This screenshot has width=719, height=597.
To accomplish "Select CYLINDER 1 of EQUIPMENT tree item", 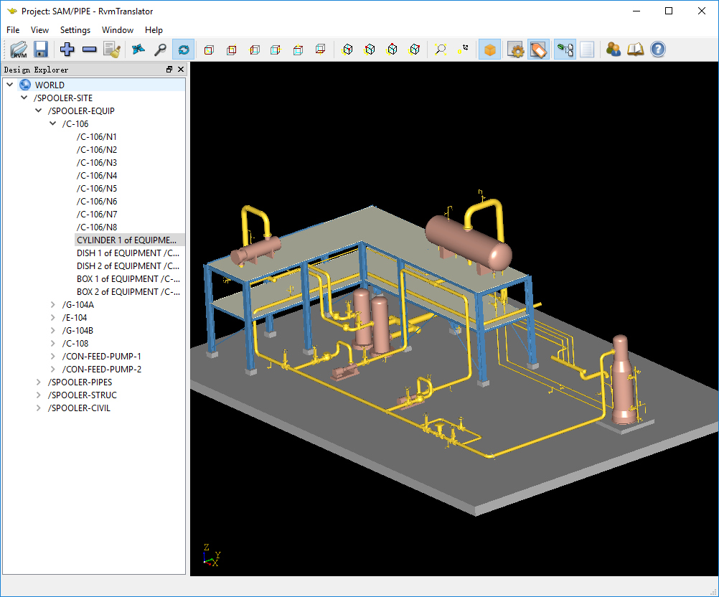I will (x=126, y=240).
